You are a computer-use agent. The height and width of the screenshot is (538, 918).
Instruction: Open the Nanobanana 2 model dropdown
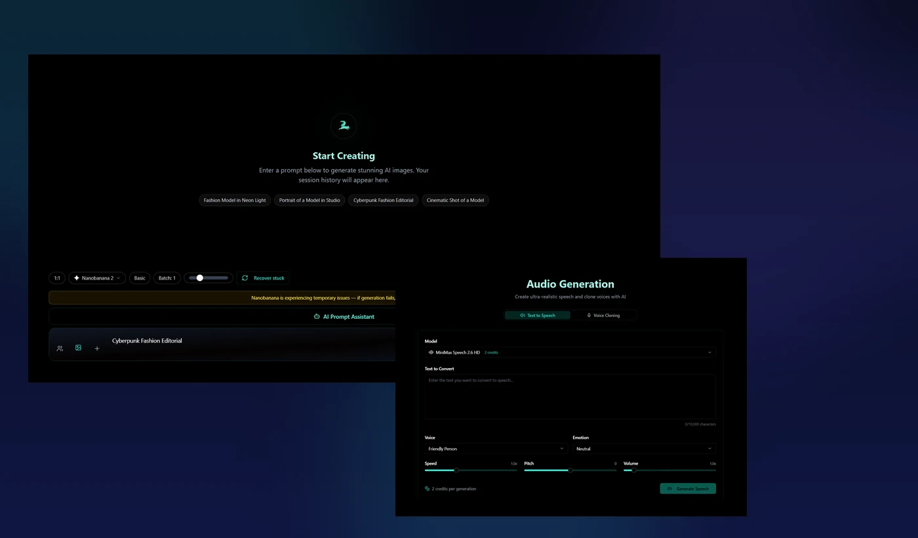point(97,278)
